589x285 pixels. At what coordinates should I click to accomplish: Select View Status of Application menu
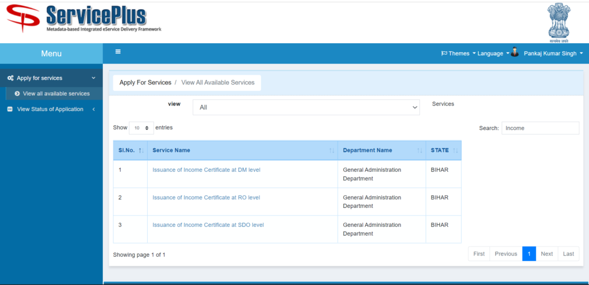(51, 109)
